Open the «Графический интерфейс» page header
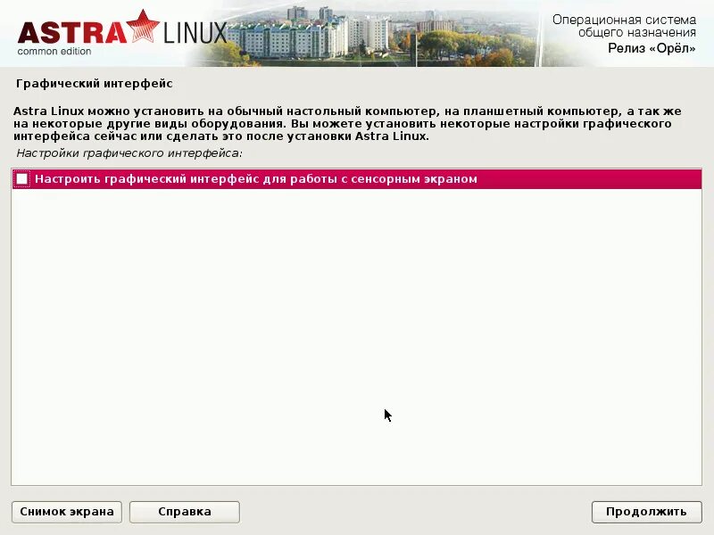714x535 pixels. point(92,81)
